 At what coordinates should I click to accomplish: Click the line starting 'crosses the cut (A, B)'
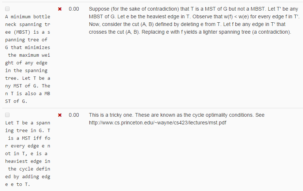[x=190, y=32]
